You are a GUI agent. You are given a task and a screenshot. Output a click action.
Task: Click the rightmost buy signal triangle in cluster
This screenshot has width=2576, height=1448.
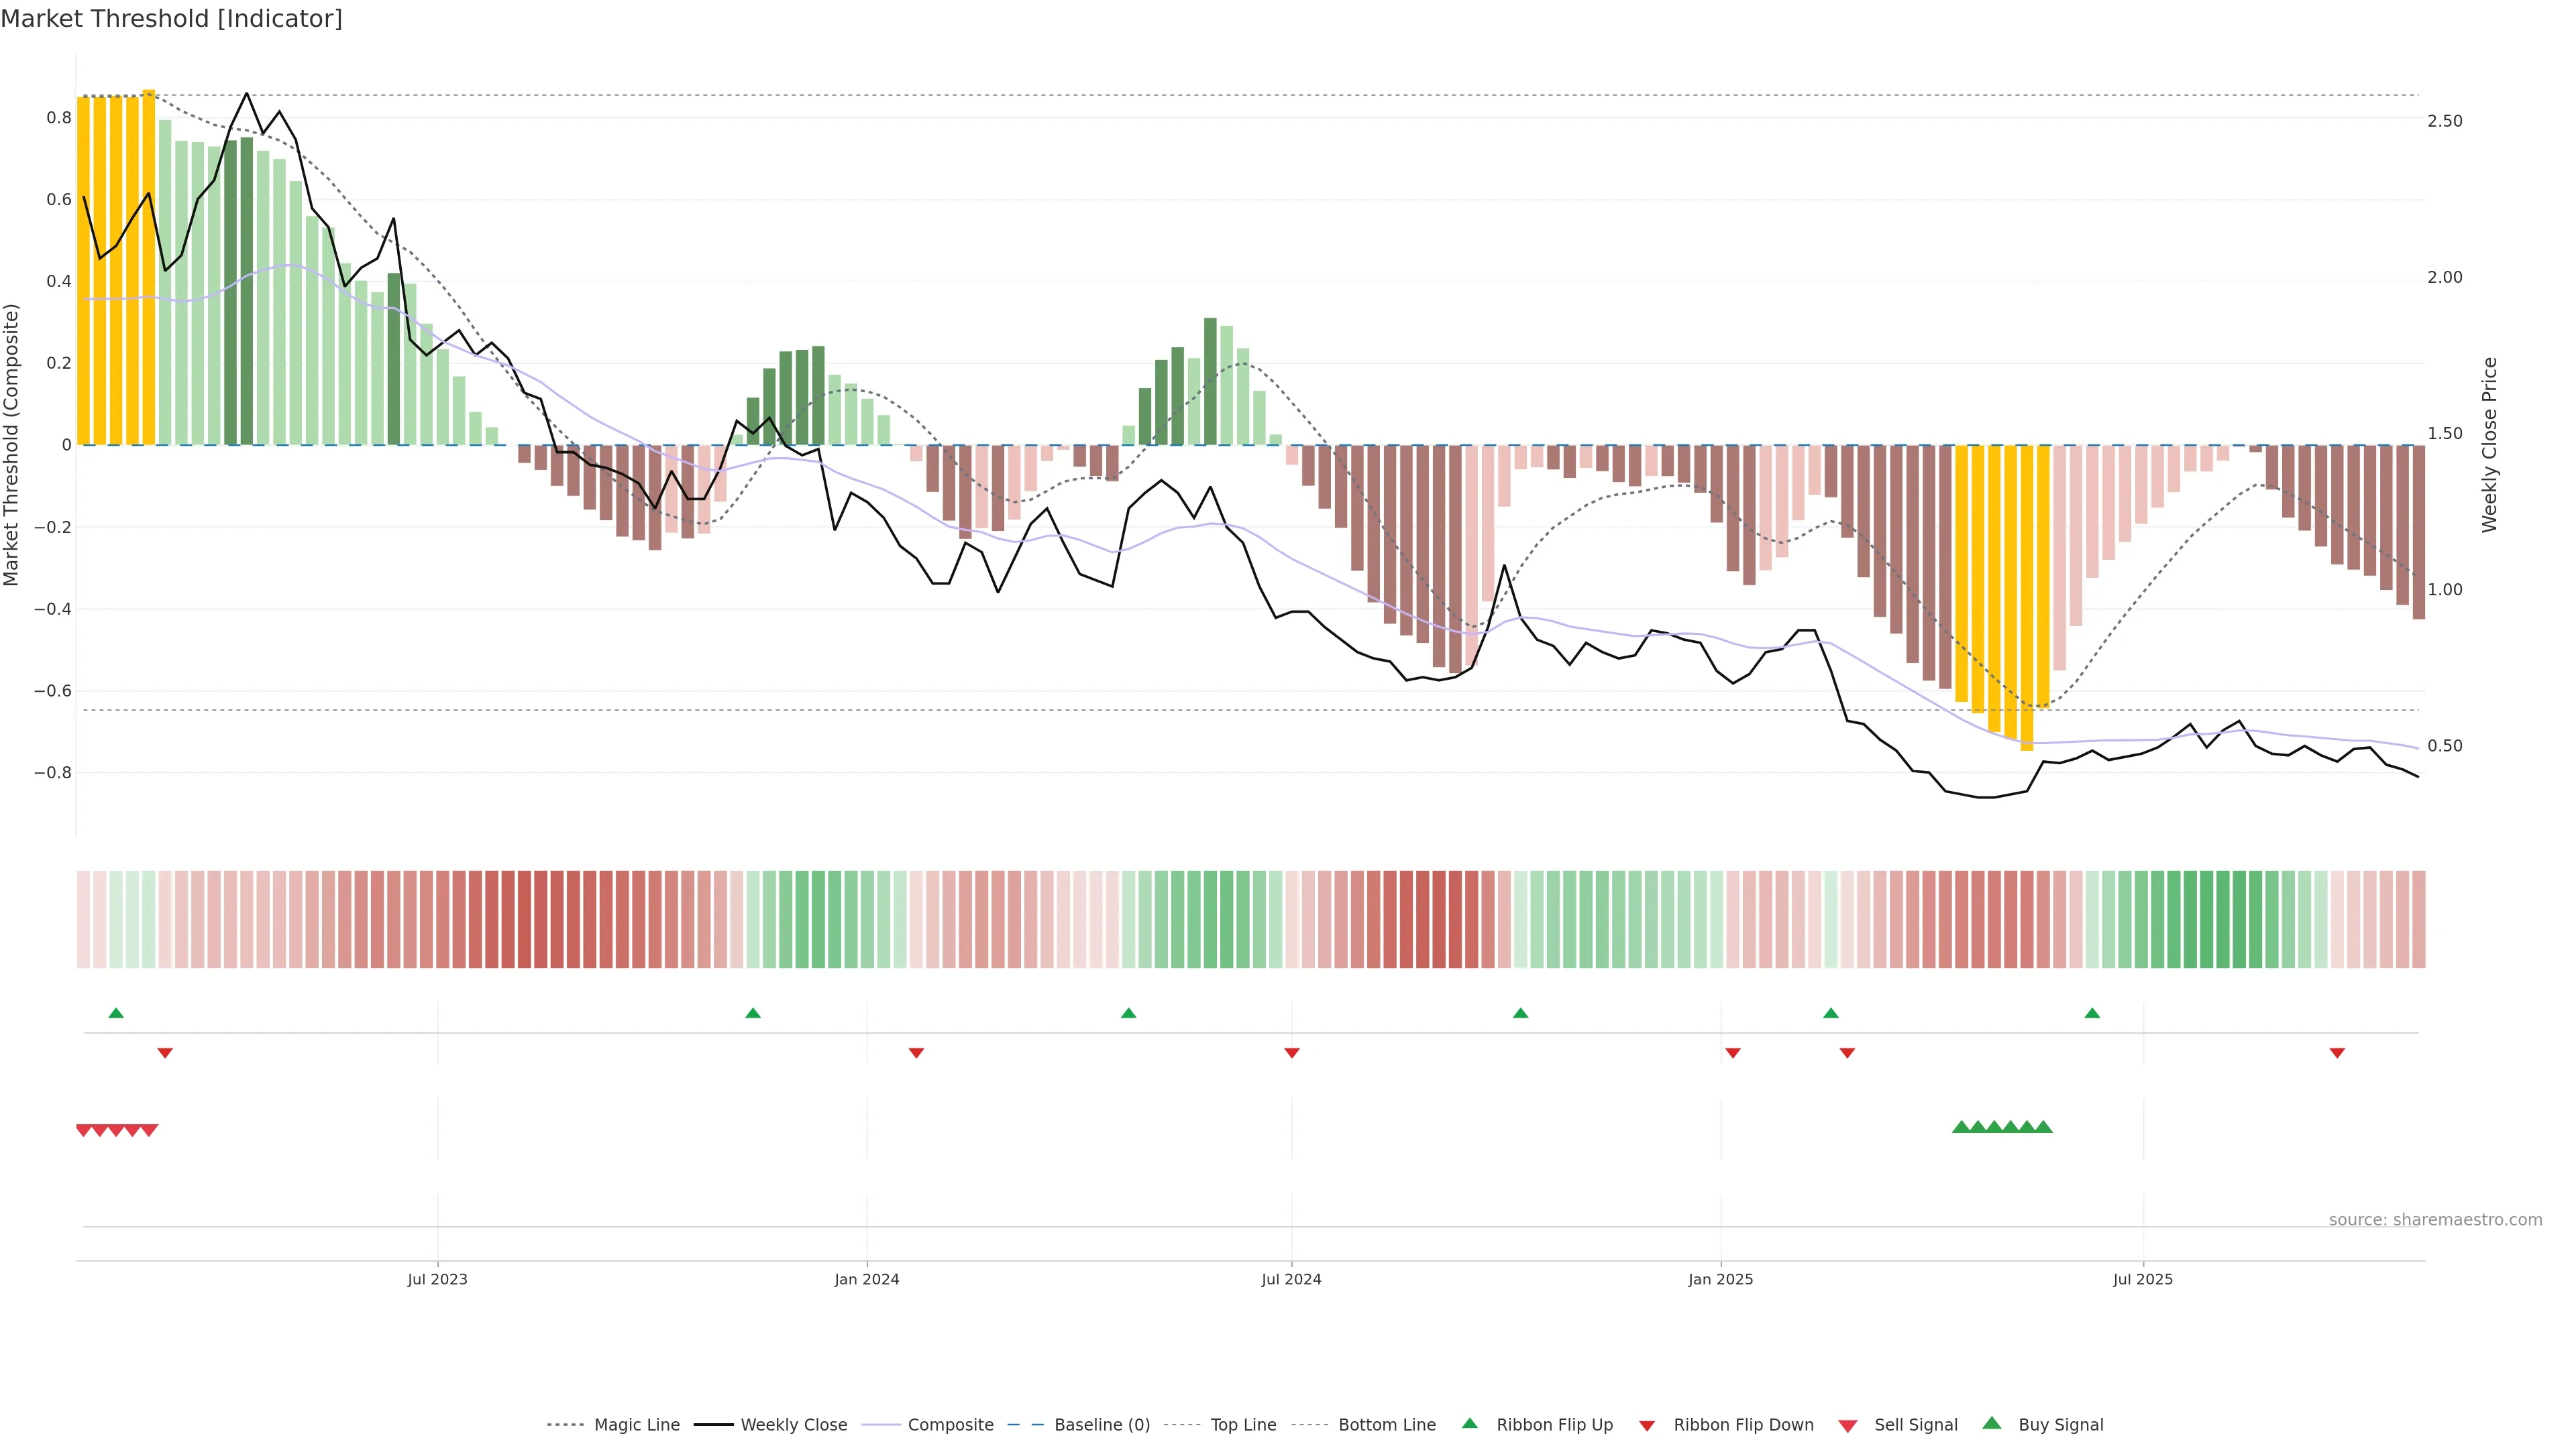click(x=2044, y=1127)
